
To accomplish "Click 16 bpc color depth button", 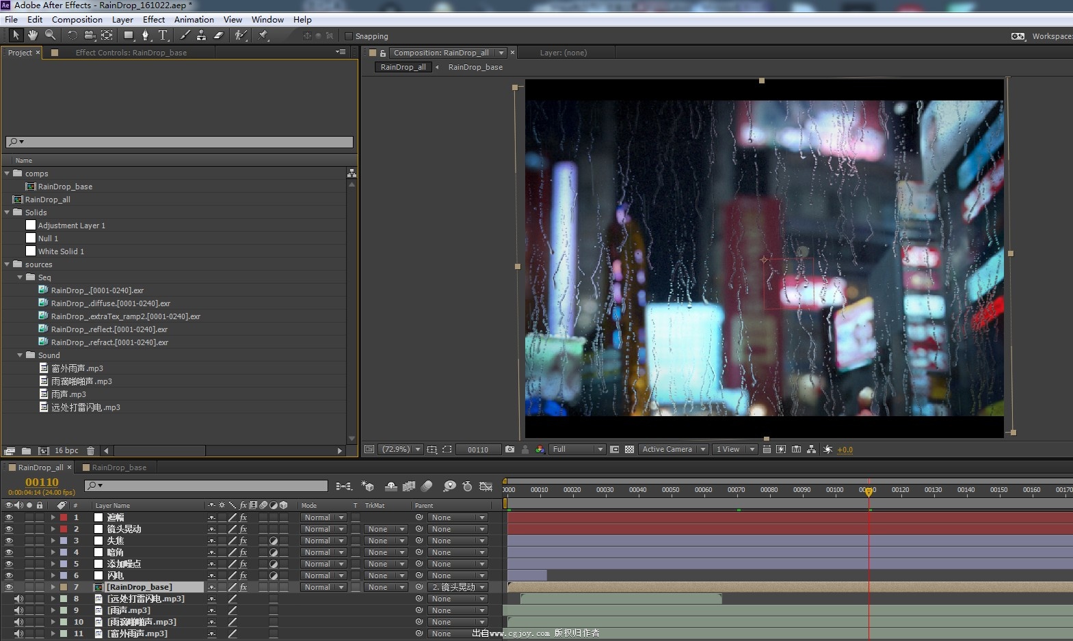I will coord(66,451).
